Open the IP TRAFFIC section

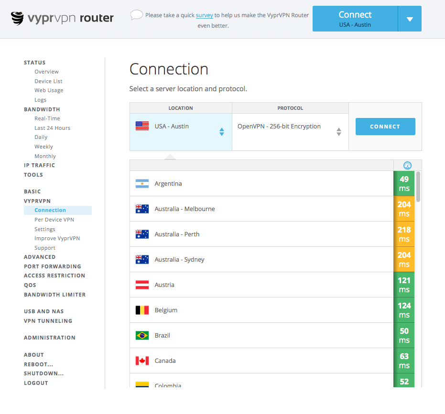(40, 165)
